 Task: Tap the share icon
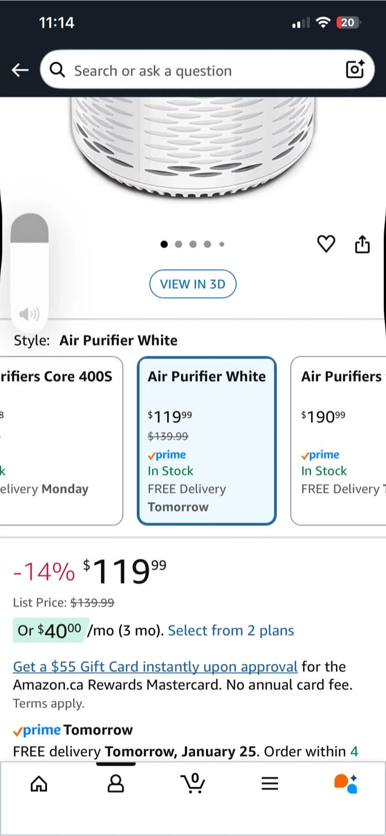point(362,244)
